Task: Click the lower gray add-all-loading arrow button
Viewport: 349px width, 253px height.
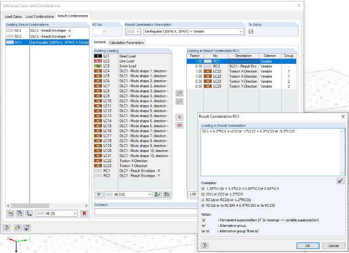Action: pyautogui.click(x=180, y=101)
